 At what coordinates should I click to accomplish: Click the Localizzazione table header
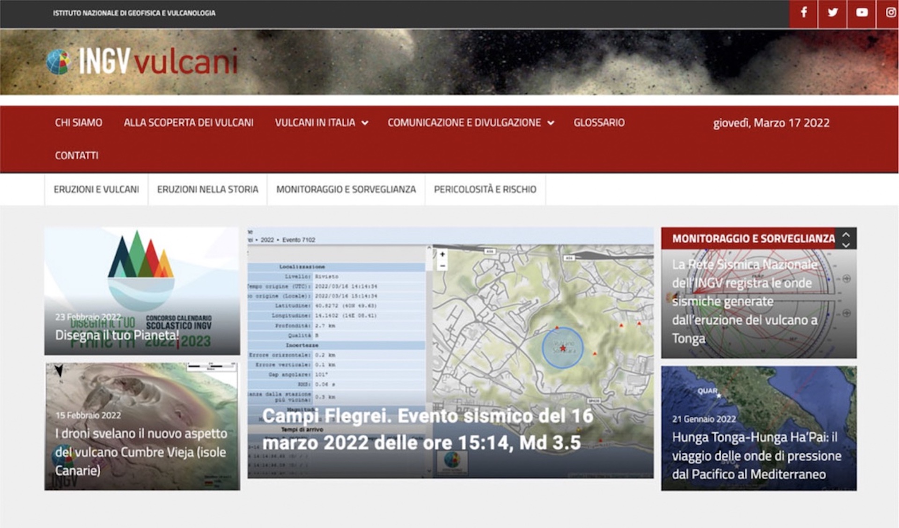302,267
